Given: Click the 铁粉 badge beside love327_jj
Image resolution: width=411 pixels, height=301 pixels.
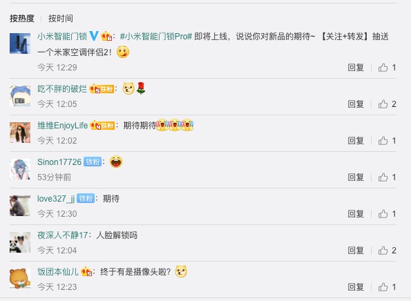Looking at the screenshot, I should [86, 199].
